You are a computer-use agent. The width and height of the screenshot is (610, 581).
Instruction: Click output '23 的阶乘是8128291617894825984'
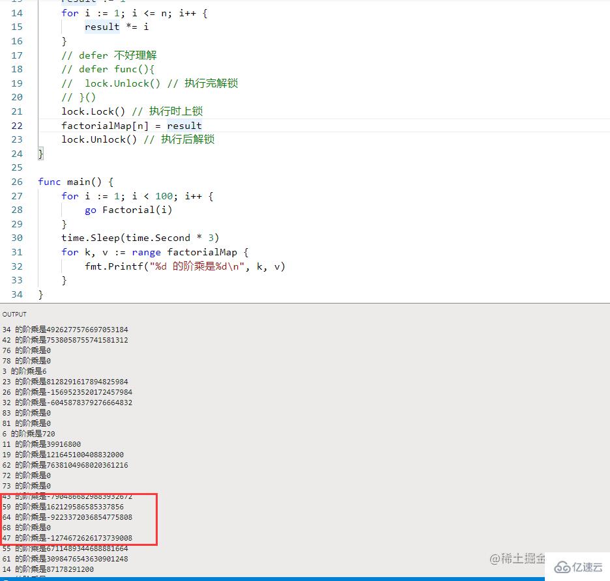65,382
